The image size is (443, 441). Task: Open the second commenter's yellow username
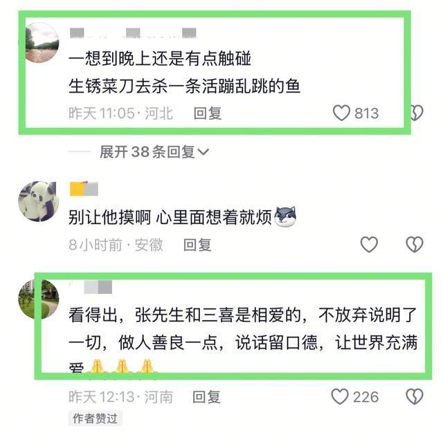click(84, 189)
